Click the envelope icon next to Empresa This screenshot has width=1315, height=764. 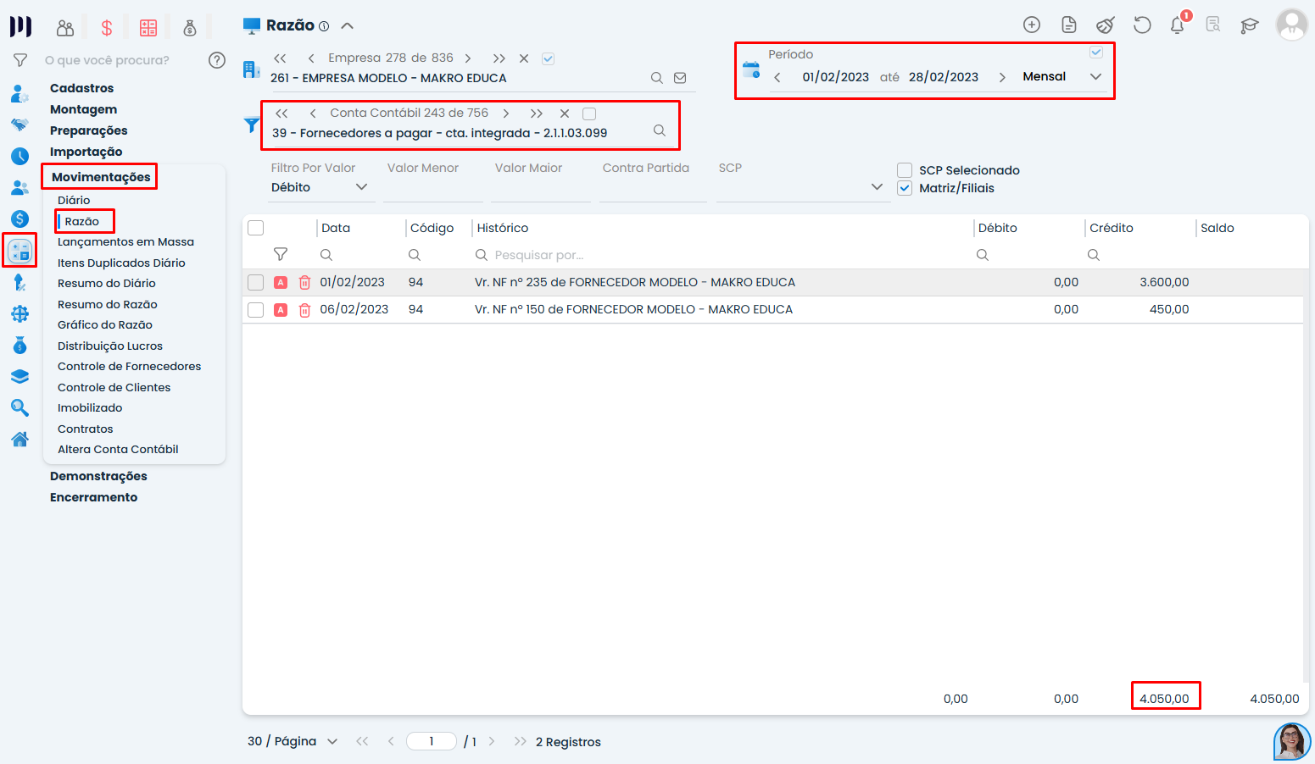680,78
